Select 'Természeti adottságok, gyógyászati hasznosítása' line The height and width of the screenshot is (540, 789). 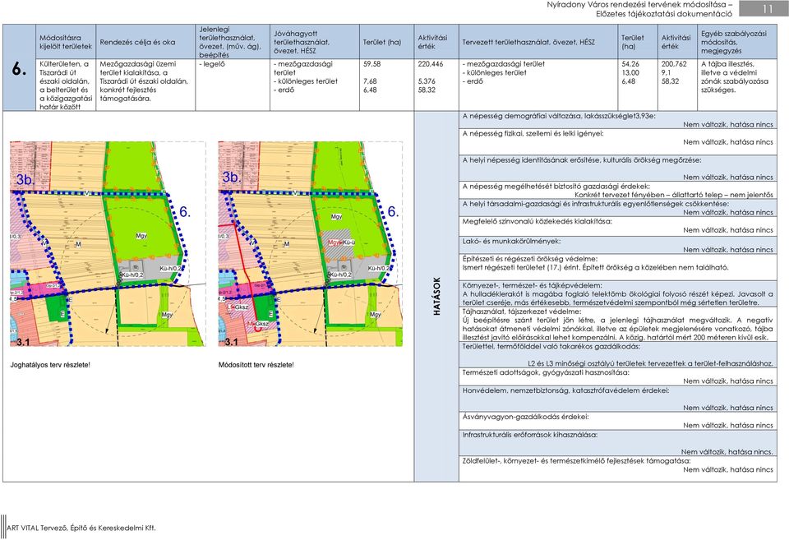point(546,372)
